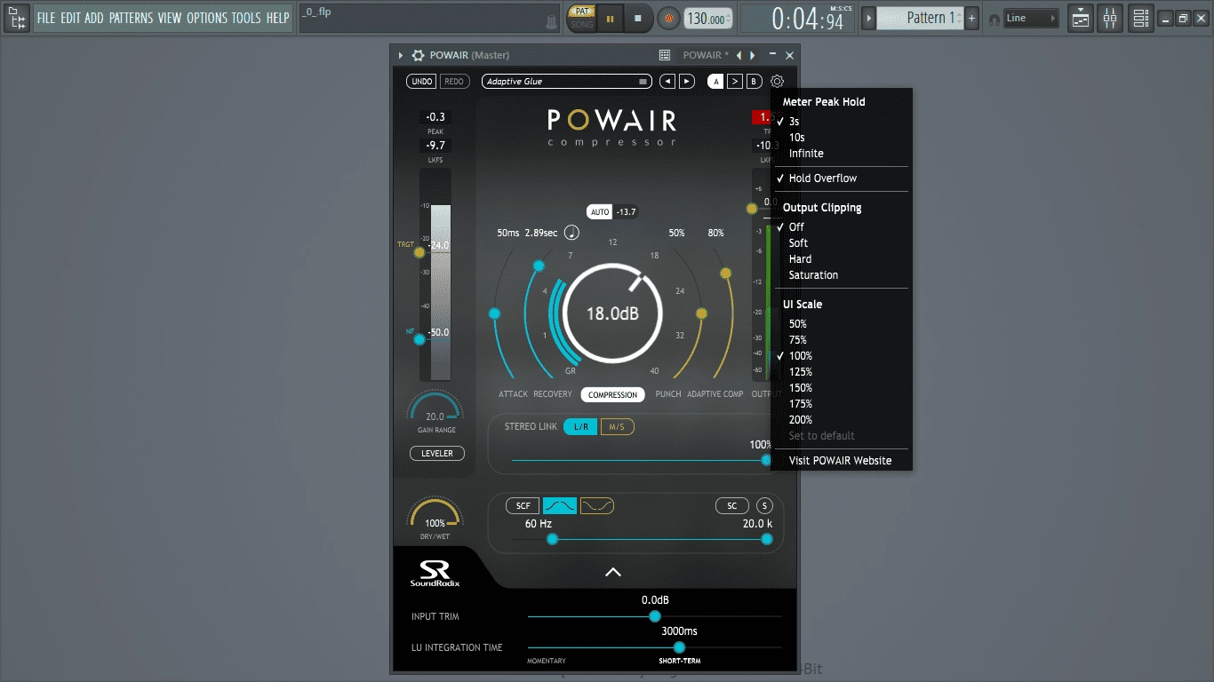Pause playback in FL Studio transport
This screenshot has width=1214, height=682.
(611, 18)
